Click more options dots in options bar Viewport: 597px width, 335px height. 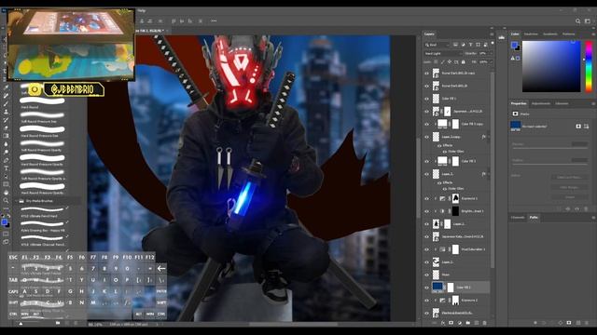click(214, 21)
